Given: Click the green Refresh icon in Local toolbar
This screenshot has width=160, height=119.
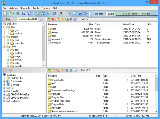Looking at the screenshot, I should pos(75,70).
